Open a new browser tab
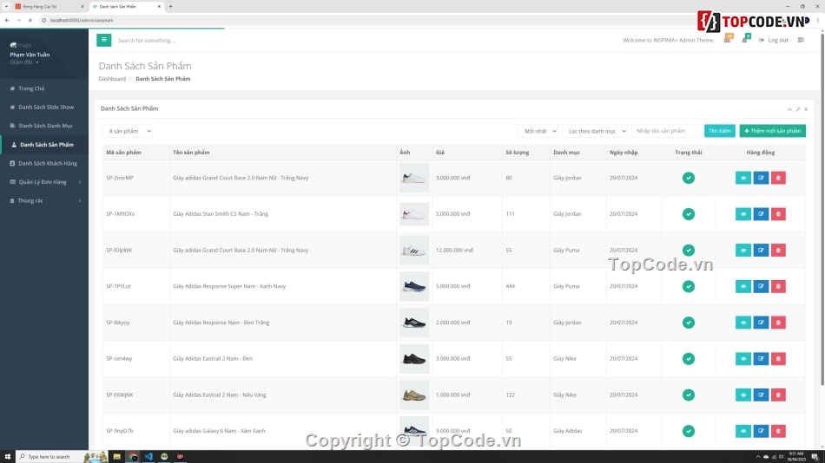Image resolution: width=825 pixels, height=463 pixels. [170, 6]
